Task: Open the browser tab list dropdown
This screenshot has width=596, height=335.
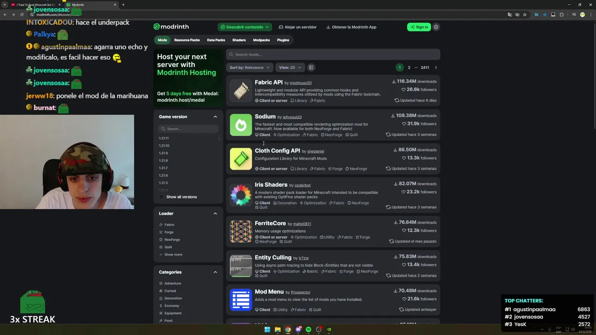Action: 4,5
